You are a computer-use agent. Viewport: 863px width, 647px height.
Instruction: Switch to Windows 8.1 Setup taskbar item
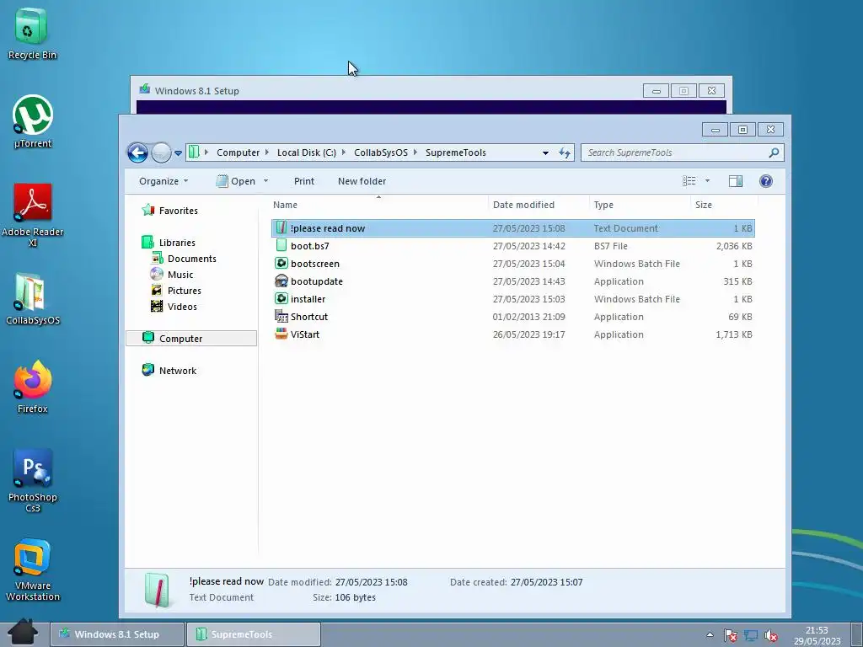click(116, 634)
